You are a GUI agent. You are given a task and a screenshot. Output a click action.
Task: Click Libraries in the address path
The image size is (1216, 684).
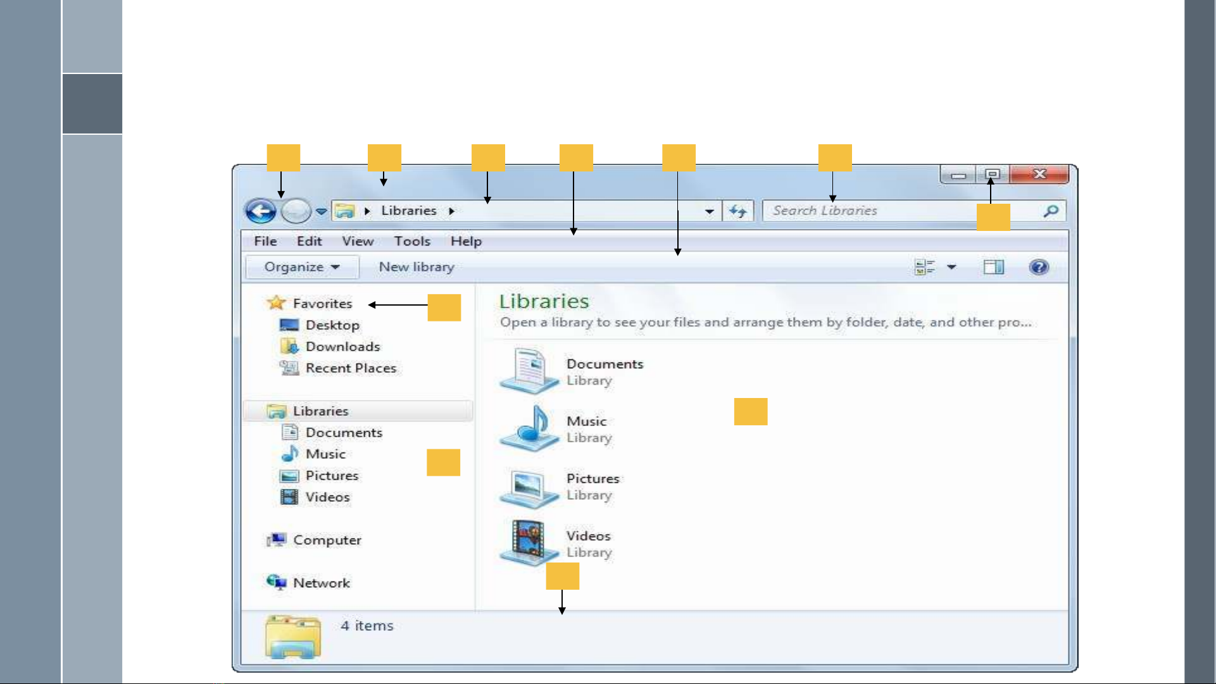(408, 211)
